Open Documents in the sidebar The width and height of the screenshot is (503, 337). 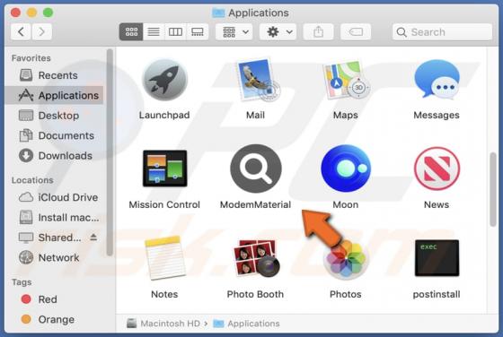coord(55,135)
